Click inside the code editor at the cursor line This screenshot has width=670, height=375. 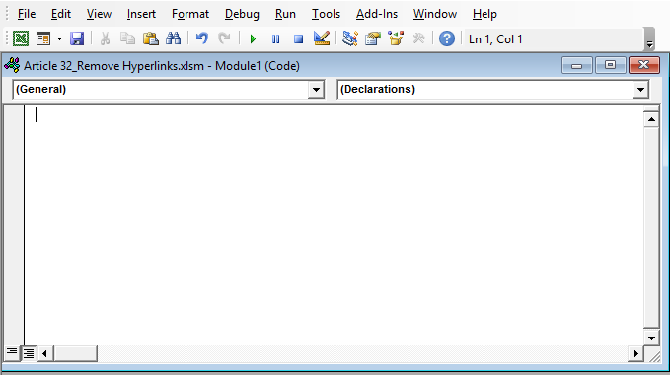(x=334, y=114)
